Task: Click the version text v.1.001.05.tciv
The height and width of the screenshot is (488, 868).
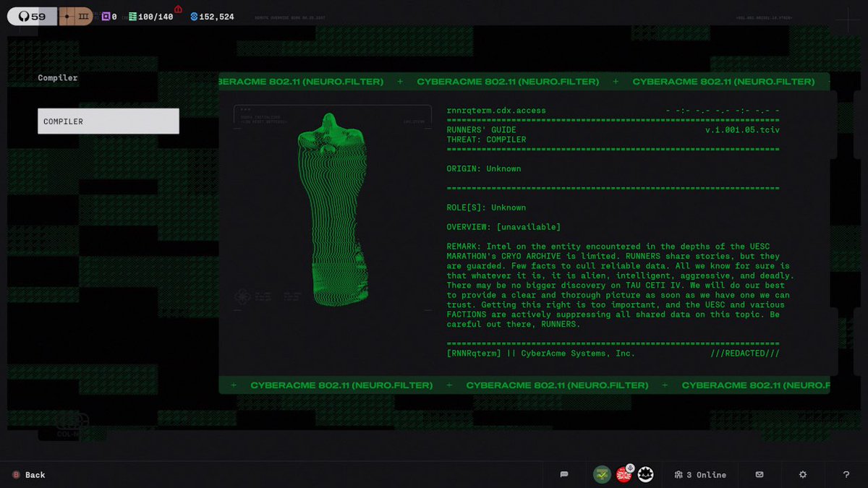Action: 742,130
